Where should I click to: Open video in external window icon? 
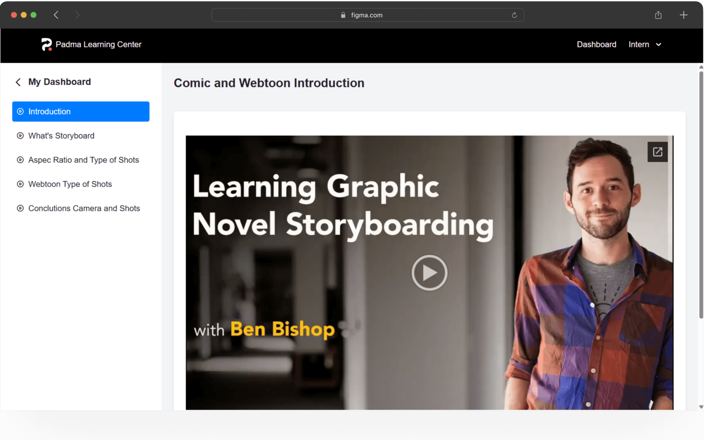pos(657,152)
